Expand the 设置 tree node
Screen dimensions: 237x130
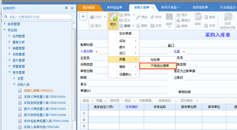14,78
